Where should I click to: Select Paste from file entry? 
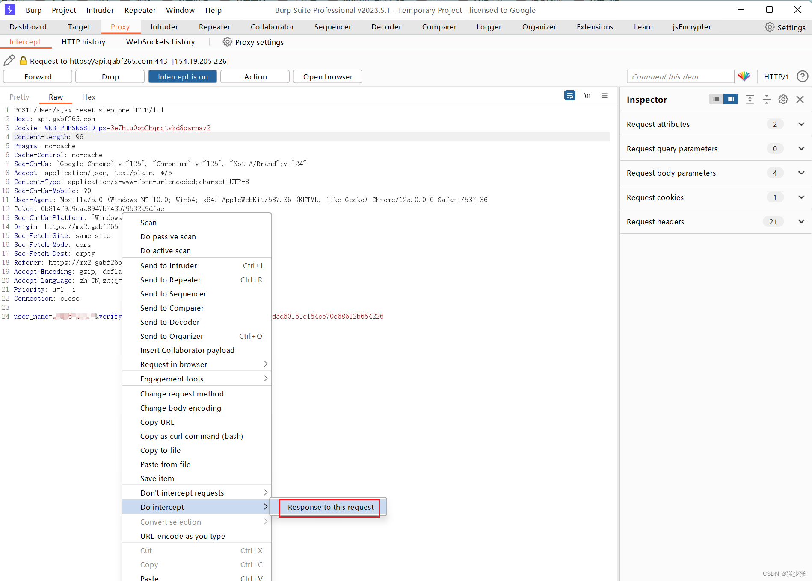coord(197,464)
